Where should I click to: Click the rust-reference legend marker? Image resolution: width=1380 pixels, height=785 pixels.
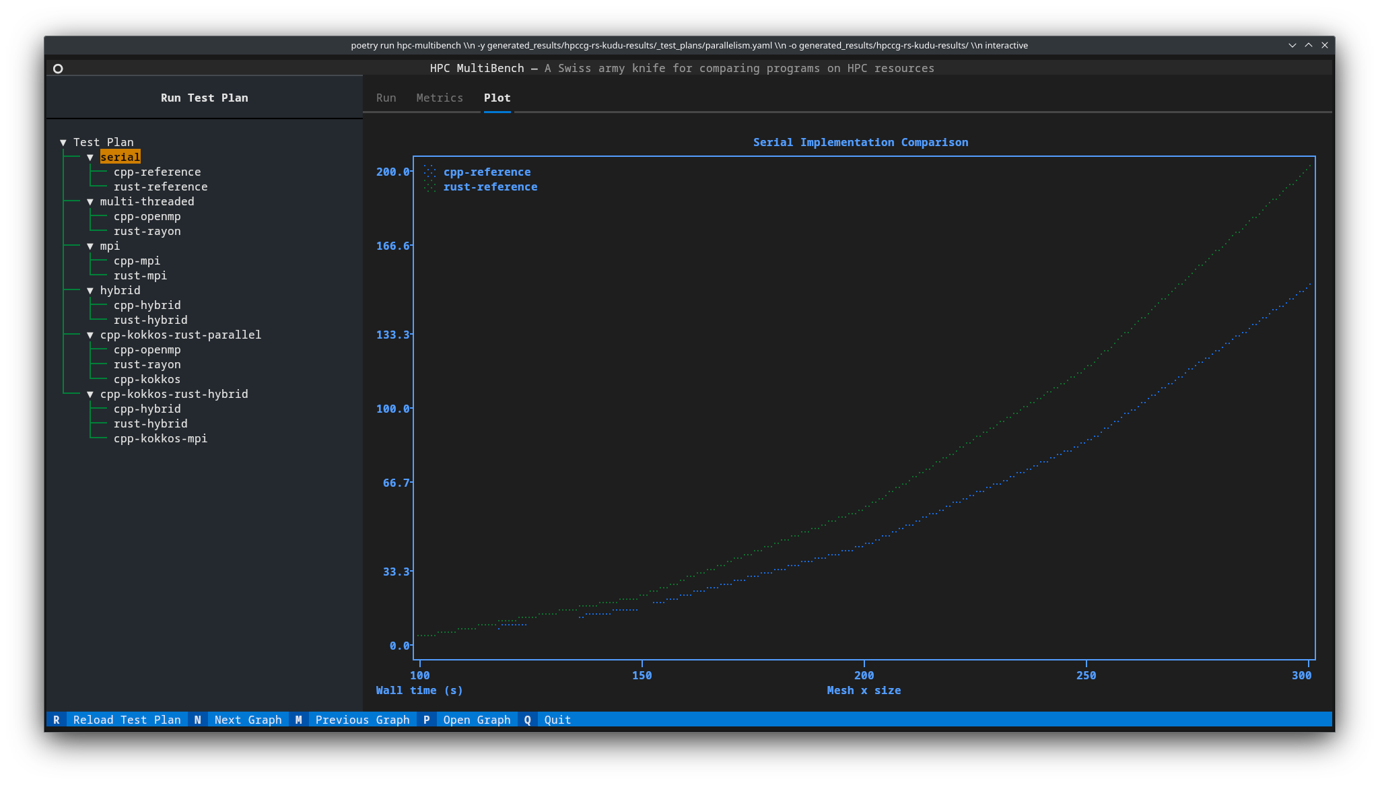[430, 187]
